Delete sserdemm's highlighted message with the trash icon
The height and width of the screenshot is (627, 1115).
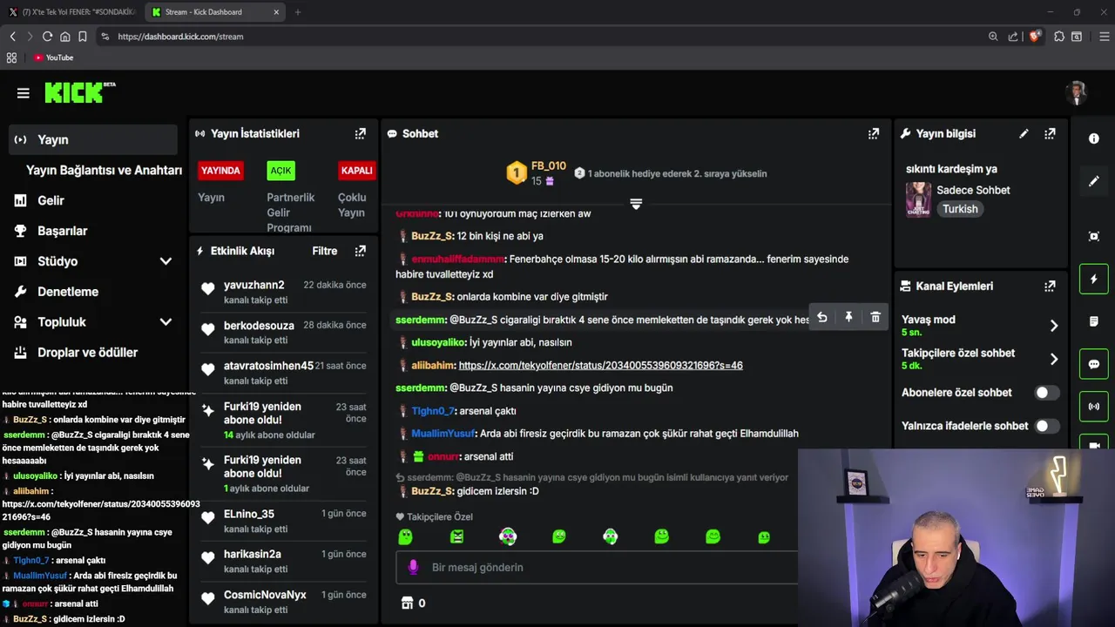pyautogui.click(x=875, y=318)
